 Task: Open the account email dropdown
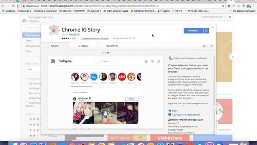click(214, 17)
